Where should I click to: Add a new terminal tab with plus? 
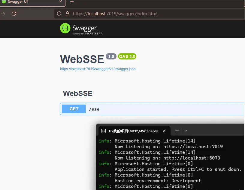(x=177, y=131)
